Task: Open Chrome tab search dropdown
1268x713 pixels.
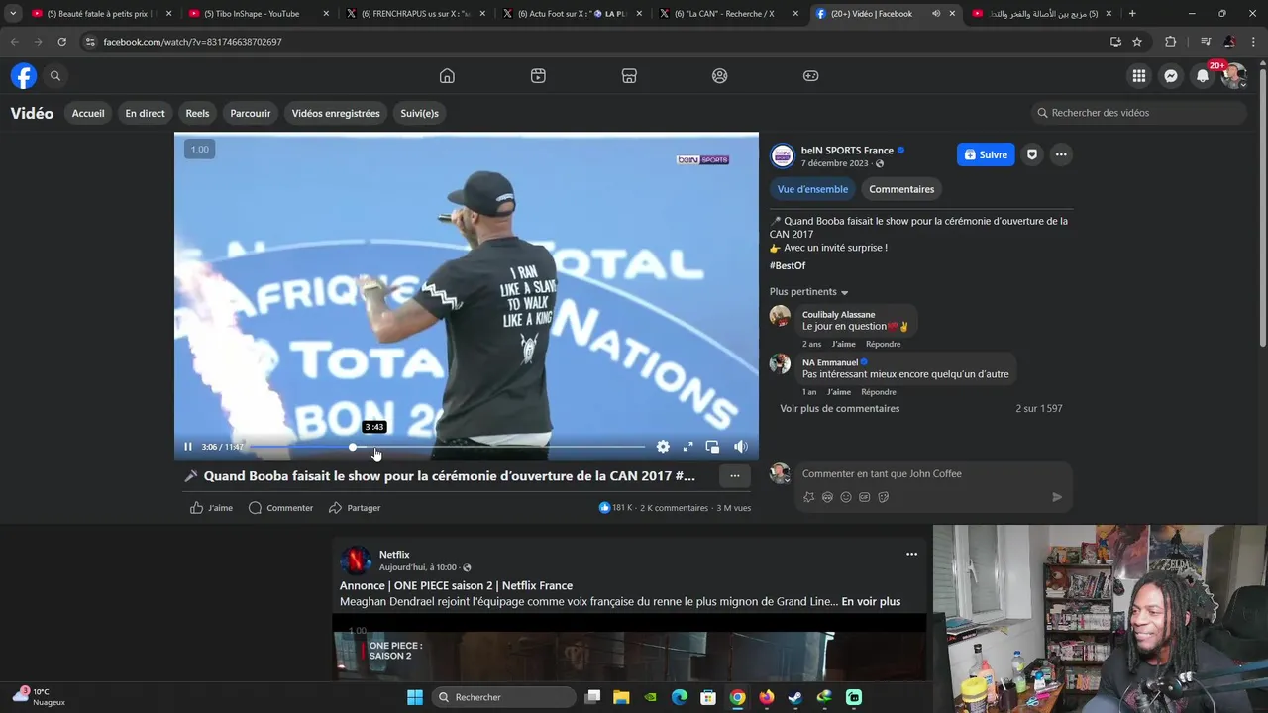Action: click(x=13, y=14)
